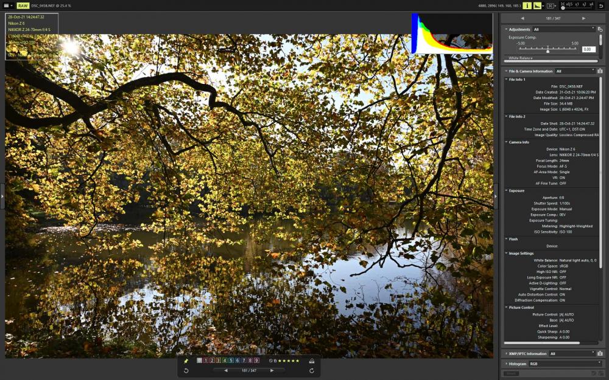This screenshot has width=609, height=380.
Task: Click the XMP/IPTC Information settings icon
Action: pyautogui.click(x=600, y=354)
